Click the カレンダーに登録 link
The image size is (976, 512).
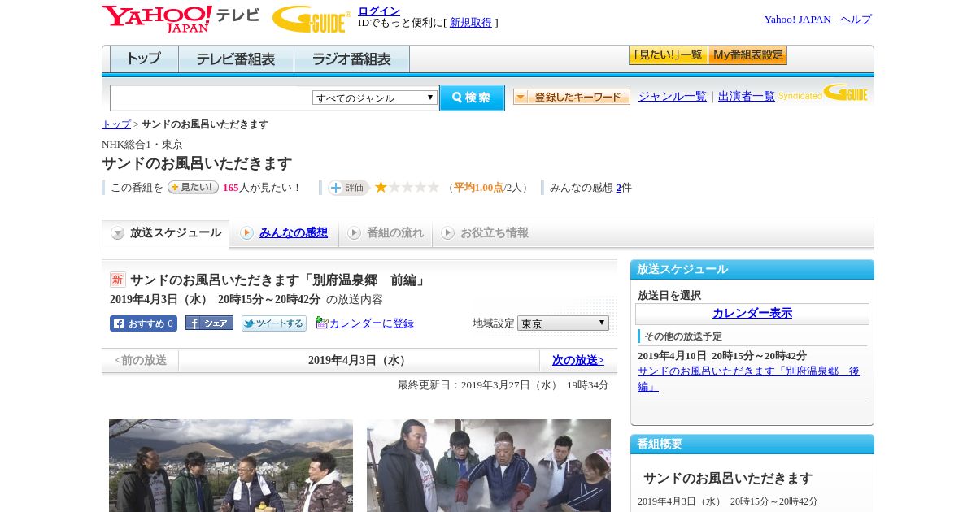click(372, 323)
